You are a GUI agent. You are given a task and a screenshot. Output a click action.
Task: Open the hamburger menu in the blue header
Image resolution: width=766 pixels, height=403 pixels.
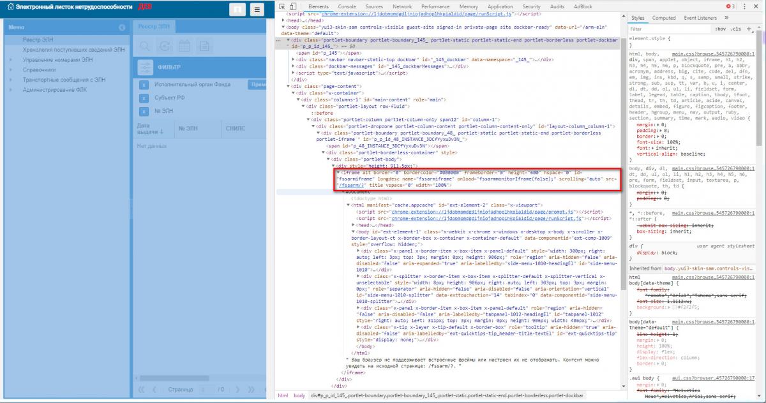coord(256,9)
